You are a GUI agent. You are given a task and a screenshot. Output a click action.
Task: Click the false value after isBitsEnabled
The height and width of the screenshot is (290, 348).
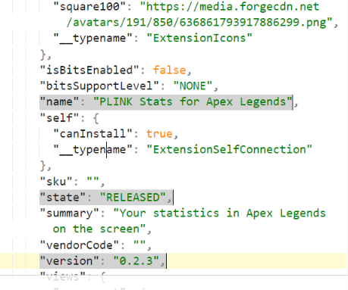point(169,70)
